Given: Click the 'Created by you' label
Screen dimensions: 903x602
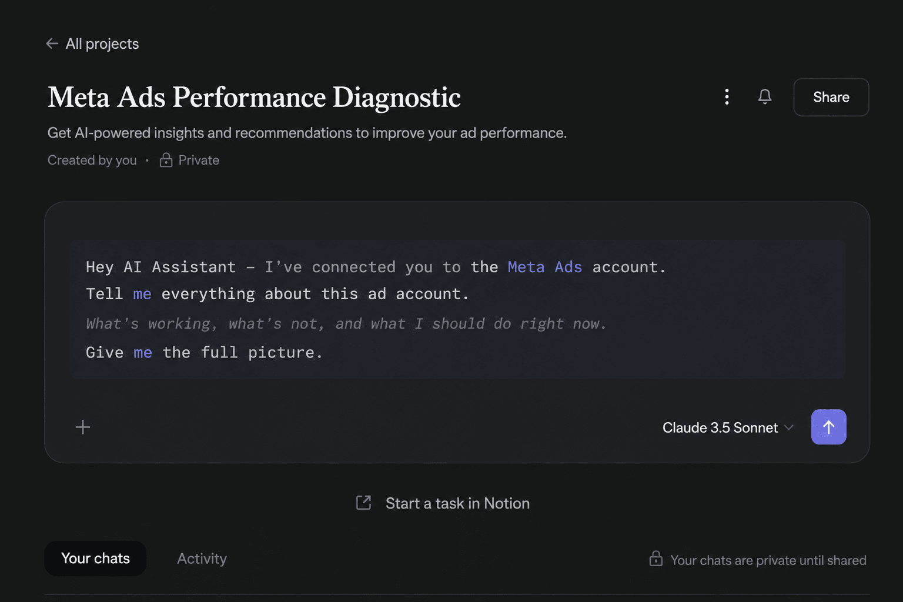Looking at the screenshot, I should coord(92,160).
